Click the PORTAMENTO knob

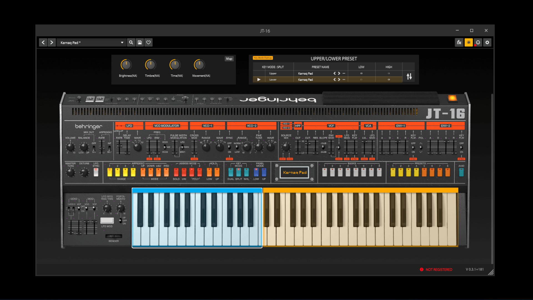click(x=120, y=208)
